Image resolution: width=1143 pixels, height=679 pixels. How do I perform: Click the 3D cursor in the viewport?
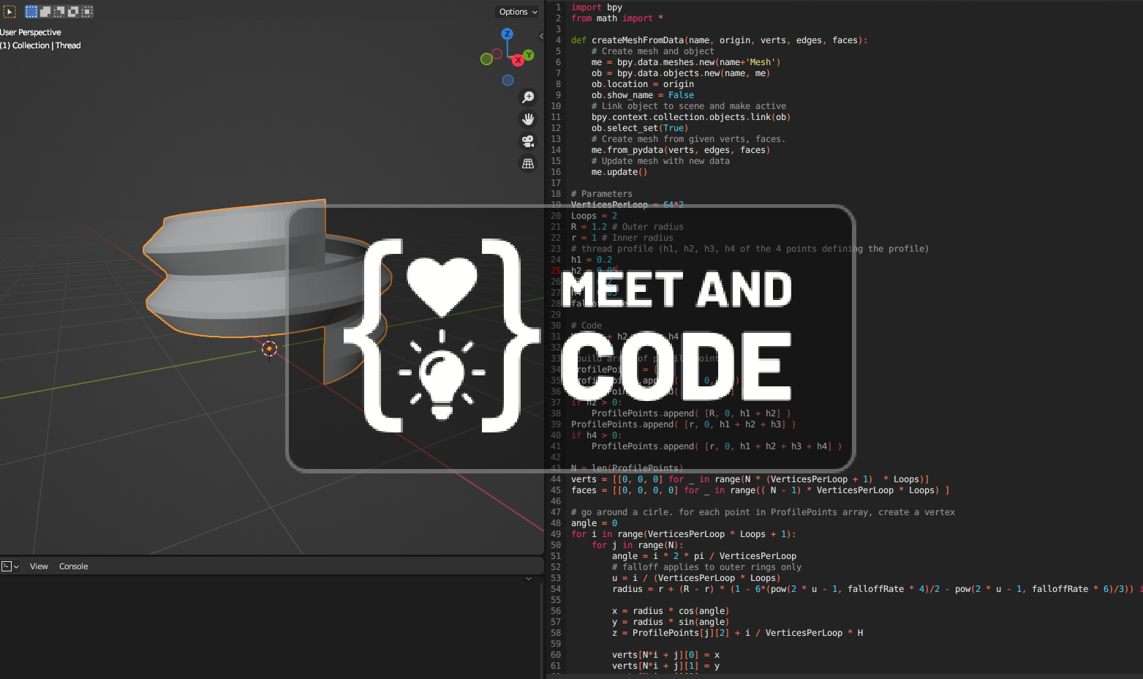tap(269, 349)
